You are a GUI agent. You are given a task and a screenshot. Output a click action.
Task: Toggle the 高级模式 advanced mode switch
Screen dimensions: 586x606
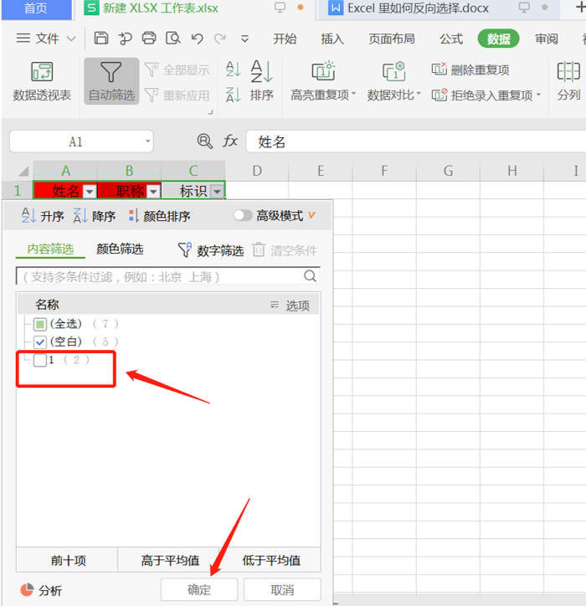click(x=243, y=215)
